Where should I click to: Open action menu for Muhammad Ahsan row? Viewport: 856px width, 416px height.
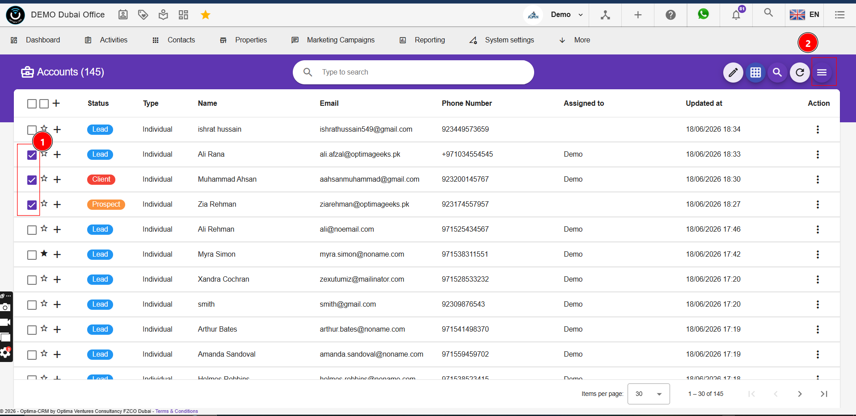click(818, 179)
